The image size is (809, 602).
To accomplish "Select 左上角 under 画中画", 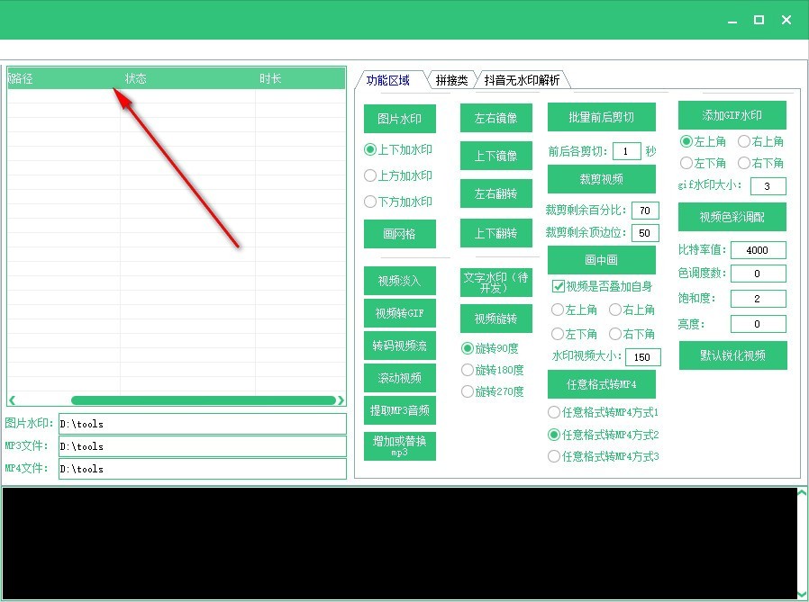I will pos(574,310).
